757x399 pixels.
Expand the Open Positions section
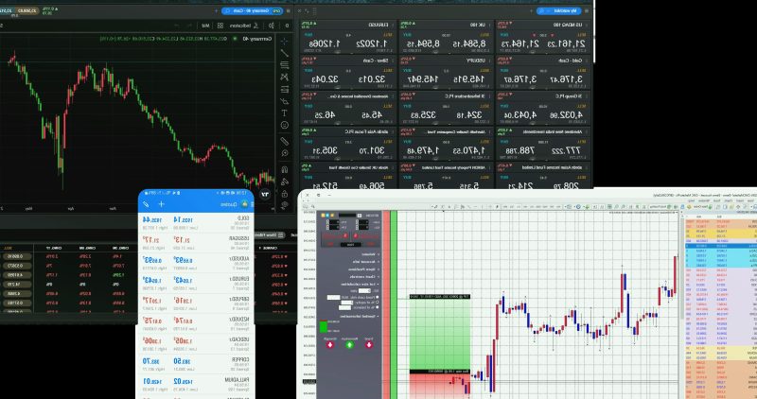364,269
